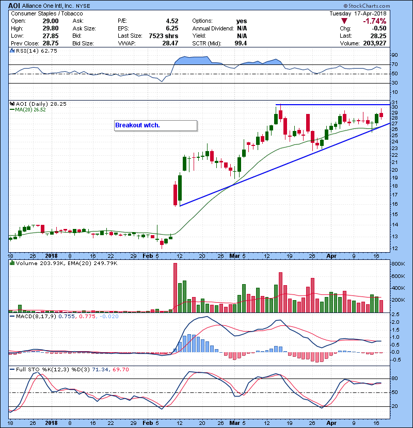
Task: Click the 800K volume axis label
Action: 398,264
